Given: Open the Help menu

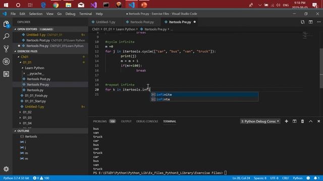Looking at the screenshot, I should tap(99, 14).
